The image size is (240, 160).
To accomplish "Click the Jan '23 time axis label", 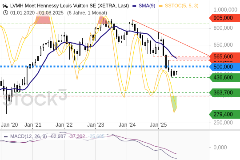I will tap(96, 125).
